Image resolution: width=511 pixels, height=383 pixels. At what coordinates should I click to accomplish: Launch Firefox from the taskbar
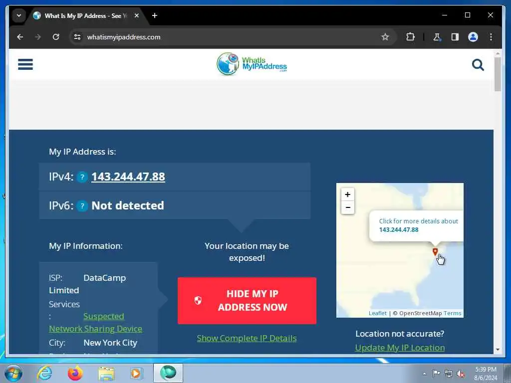[75, 373]
